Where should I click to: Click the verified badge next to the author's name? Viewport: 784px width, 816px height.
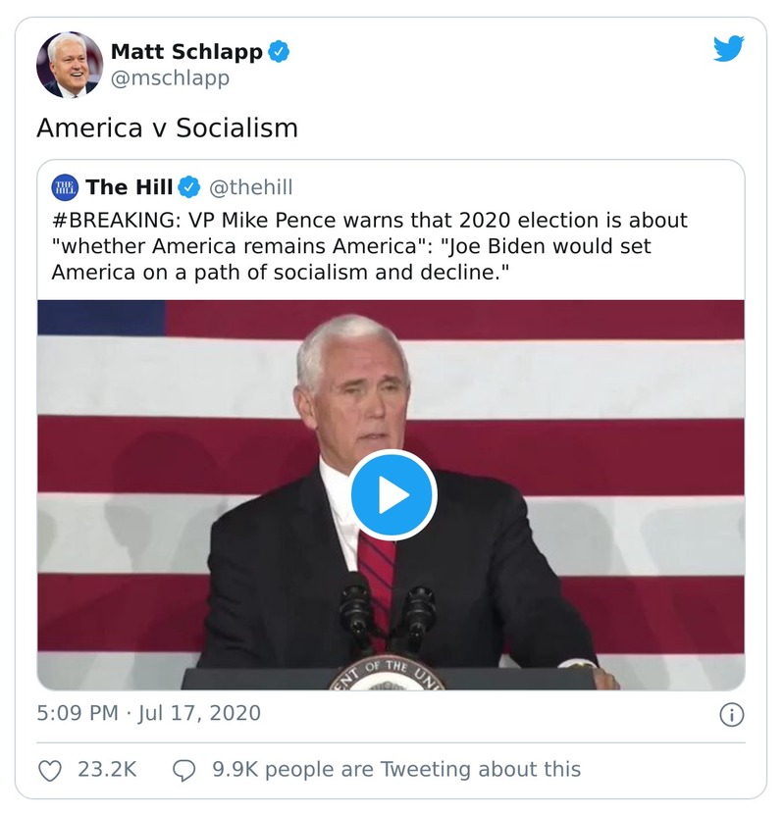[x=280, y=51]
